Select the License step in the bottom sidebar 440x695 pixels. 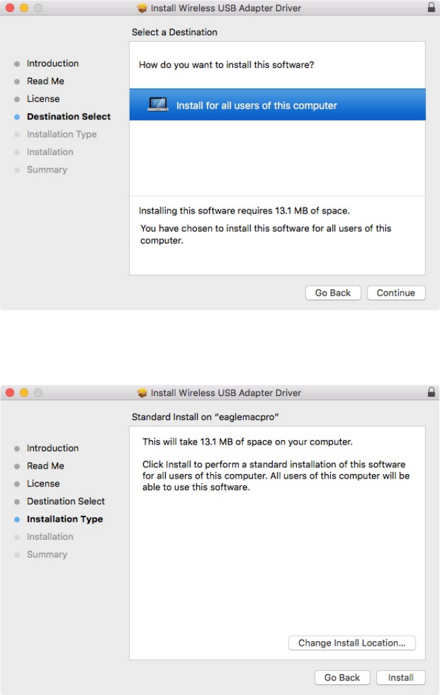[x=43, y=483]
